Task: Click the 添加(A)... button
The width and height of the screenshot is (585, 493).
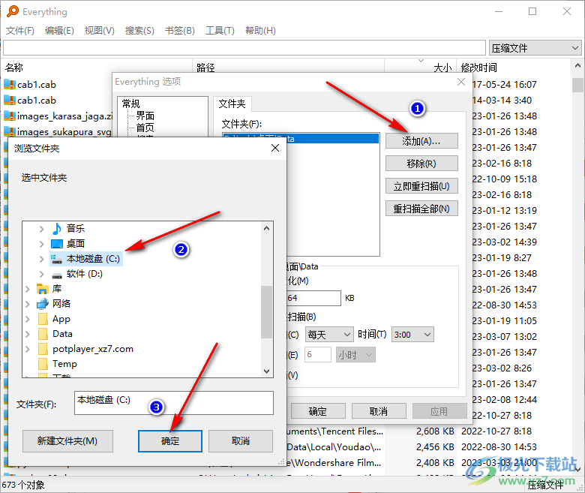Action: (421, 141)
